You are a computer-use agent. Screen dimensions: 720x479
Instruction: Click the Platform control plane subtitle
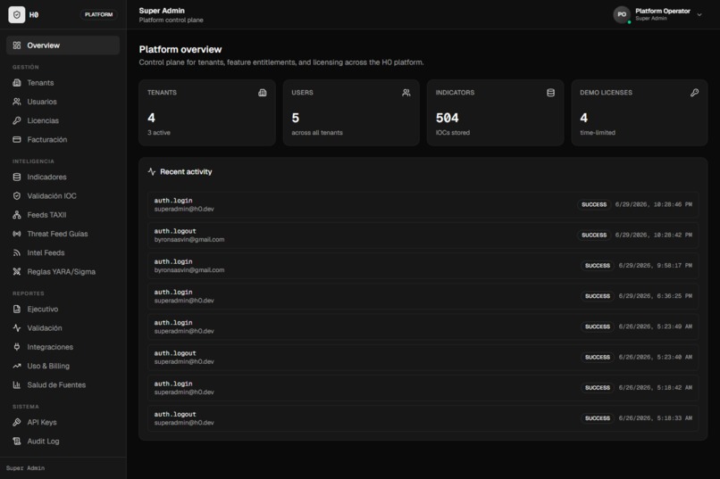point(172,21)
